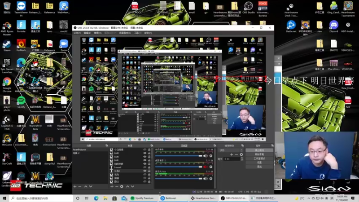Toggle visibility eye of BAN1 source
The image size is (359, 202).
point(144,160)
